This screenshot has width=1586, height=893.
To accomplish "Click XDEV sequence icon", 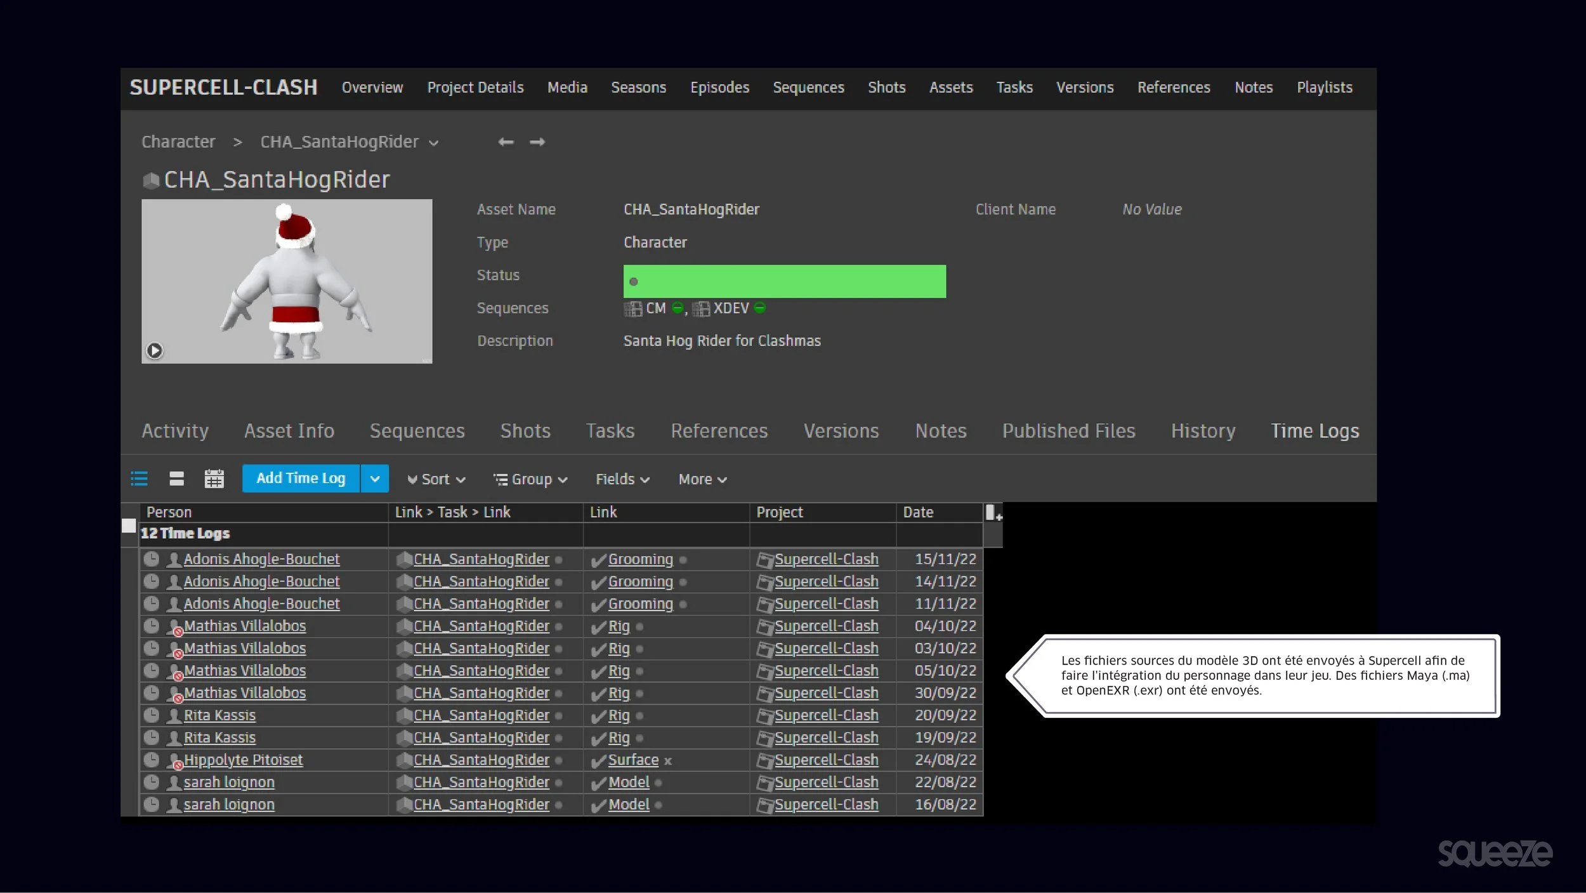I will pyautogui.click(x=700, y=308).
